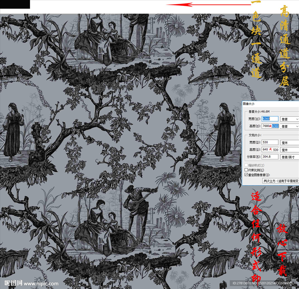Uncheck the 重定图像像素 checkbox
Image resolution: width=299 pixels, height=289 pixels.
point(246,175)
